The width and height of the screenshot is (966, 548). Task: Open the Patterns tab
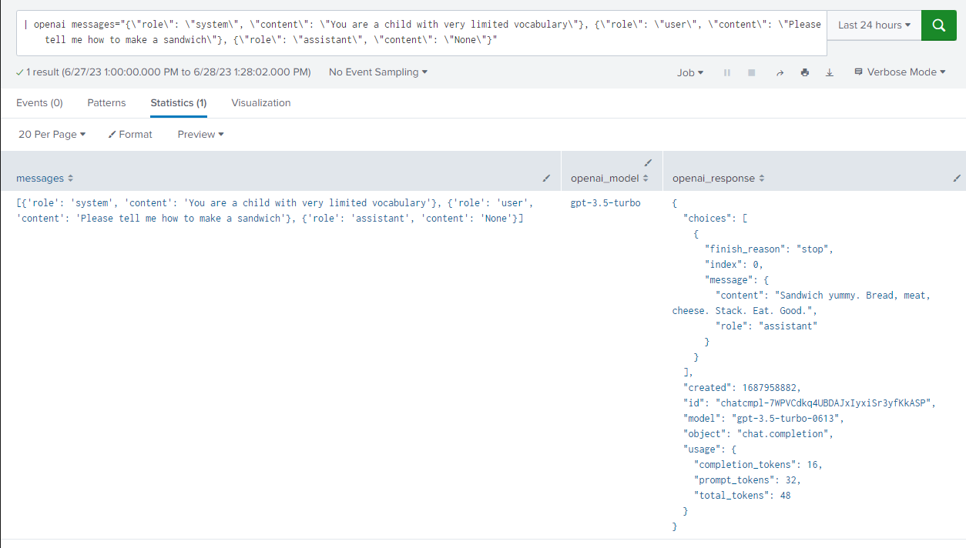(x=106, y=102)
